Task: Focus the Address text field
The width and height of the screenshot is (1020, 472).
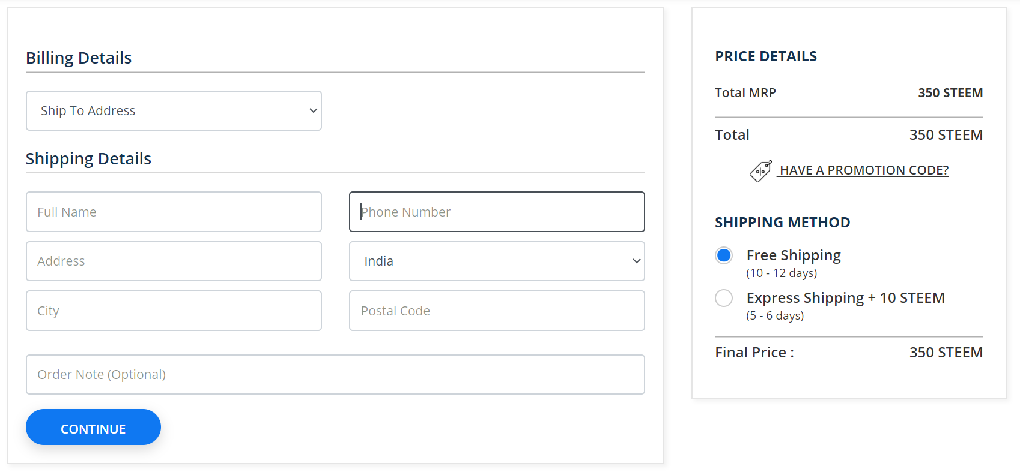Action: coord(174,261)
